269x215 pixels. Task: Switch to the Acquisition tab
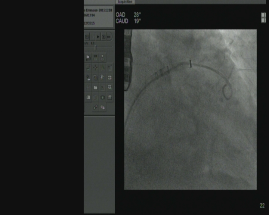pos(125,2)
